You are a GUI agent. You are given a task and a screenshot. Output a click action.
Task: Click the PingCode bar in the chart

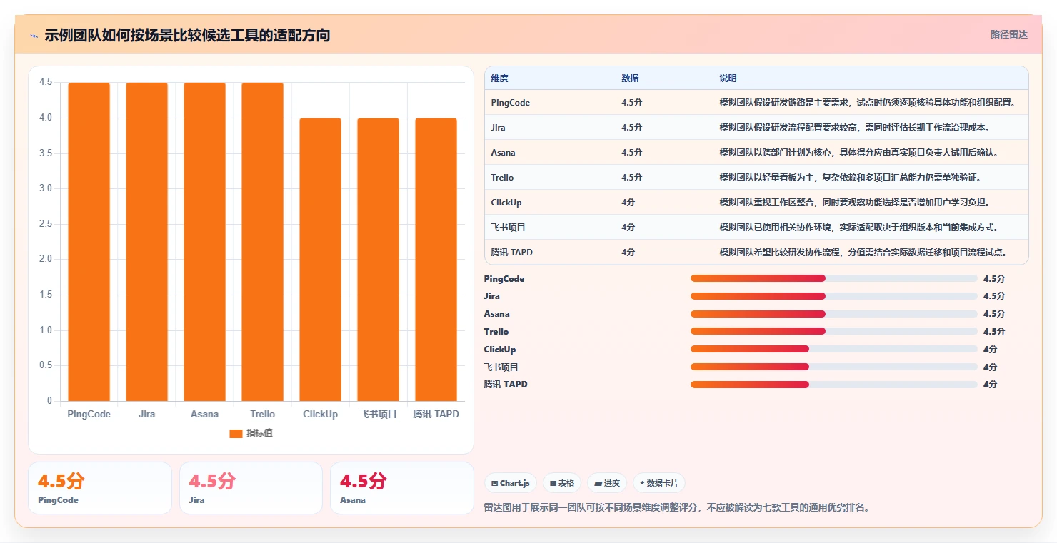point(89,242)
